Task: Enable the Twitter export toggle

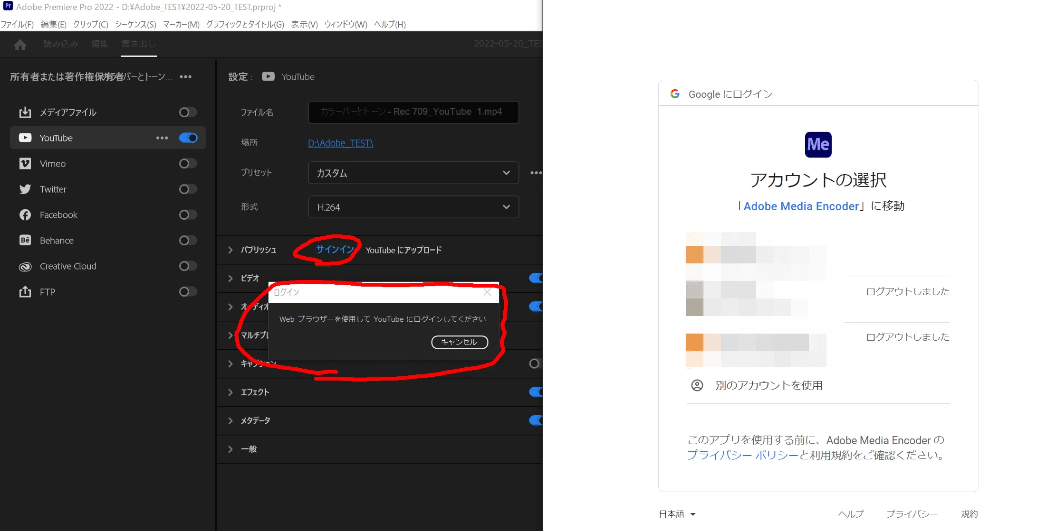Action: tap(188, 189)
